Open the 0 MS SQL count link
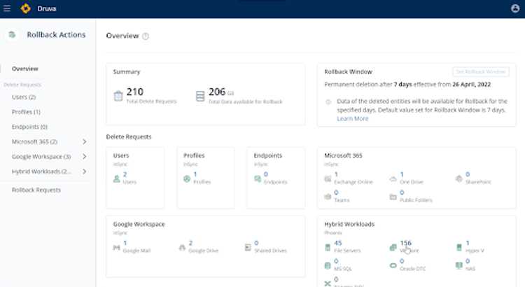The width and height of the screenshot is (525, 287). 336,261
